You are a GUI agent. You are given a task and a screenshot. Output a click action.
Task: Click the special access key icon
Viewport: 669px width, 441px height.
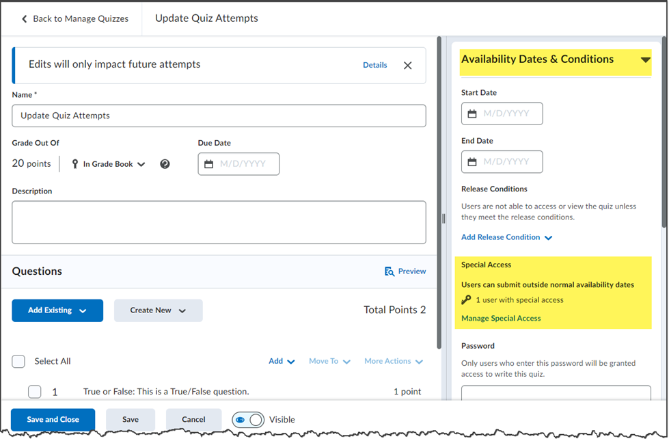pos(467,300)
